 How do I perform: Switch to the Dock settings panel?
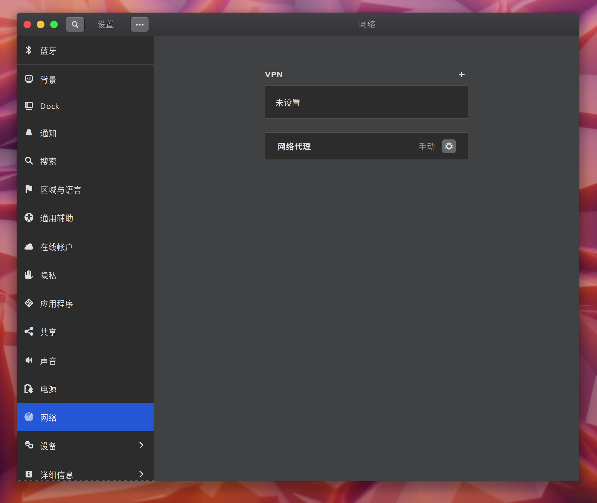tap(49, 106)
